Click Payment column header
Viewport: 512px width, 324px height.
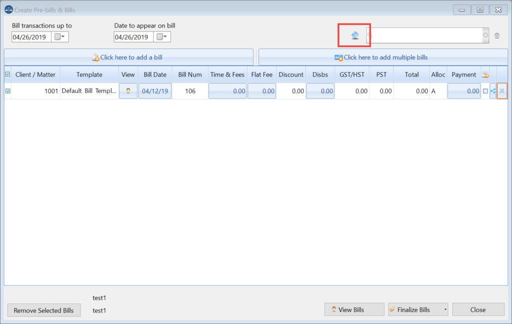coord(463,74)
